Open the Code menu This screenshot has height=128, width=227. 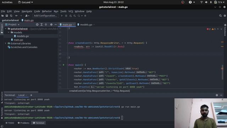click(x=37, y=11)
